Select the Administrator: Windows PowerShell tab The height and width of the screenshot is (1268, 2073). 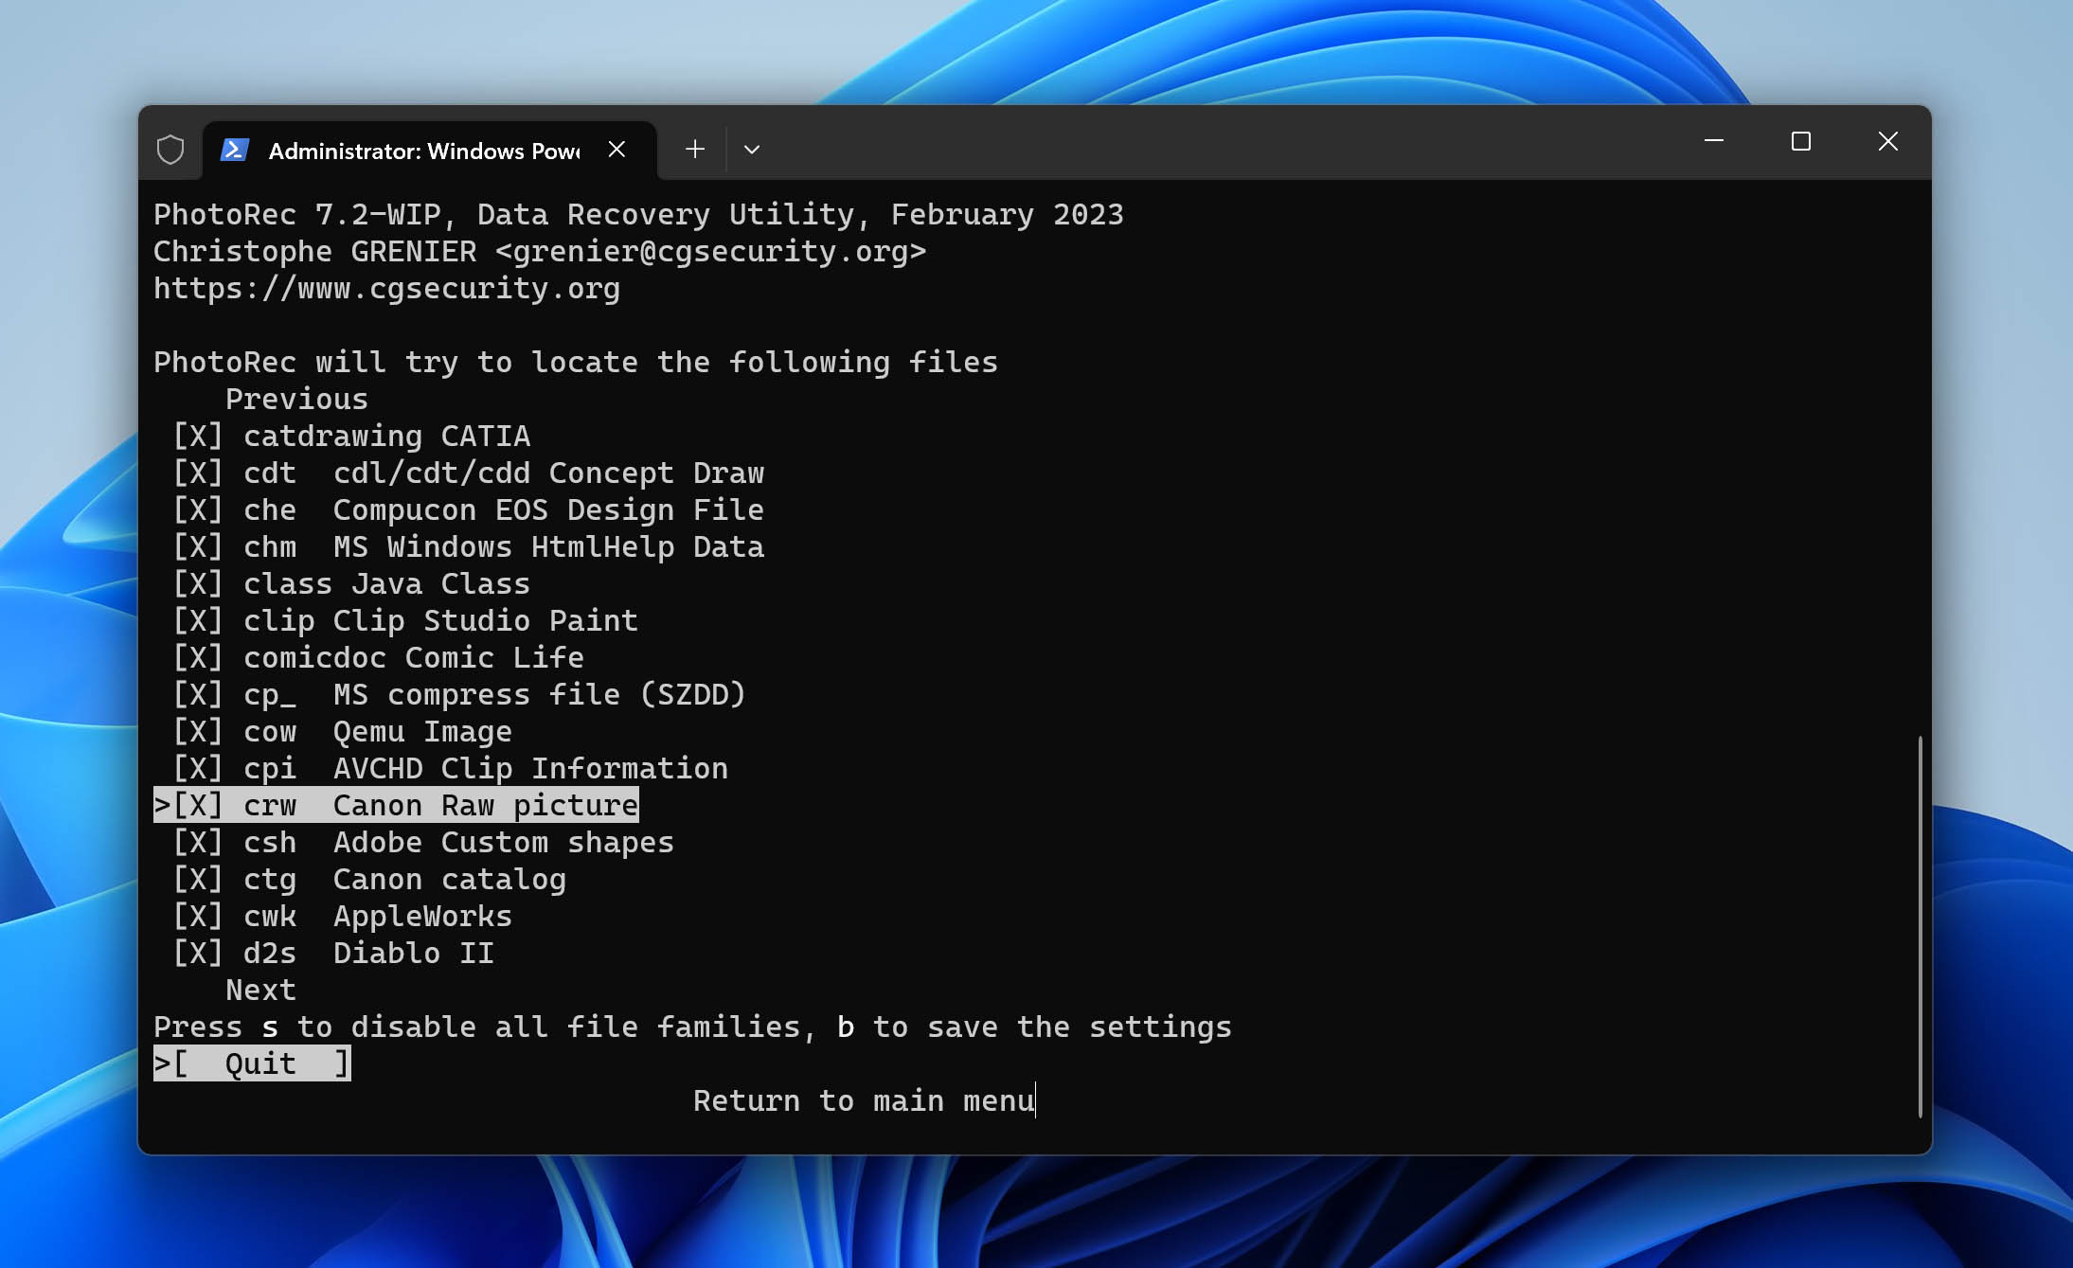(429, 151)
